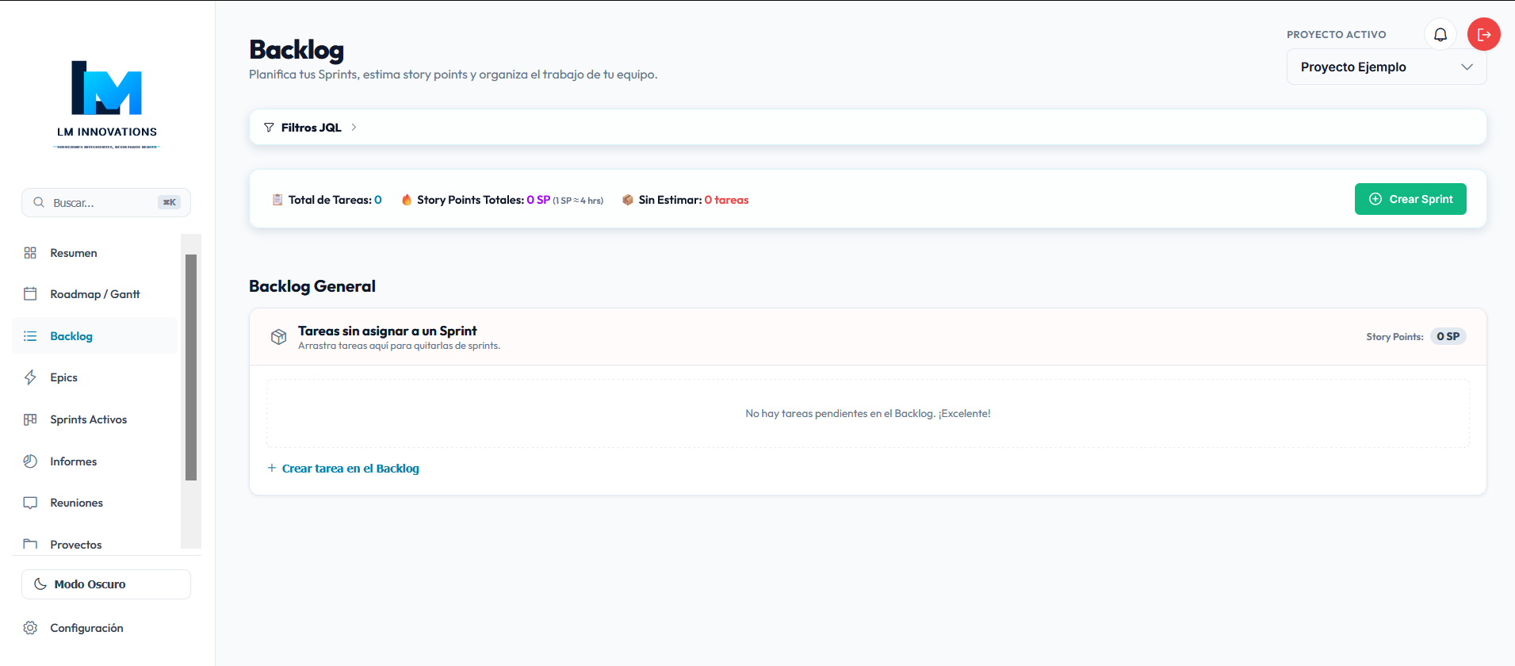
Task: Click the Sin Estimar 0 tareas text
Action: (x=686, y=200)
